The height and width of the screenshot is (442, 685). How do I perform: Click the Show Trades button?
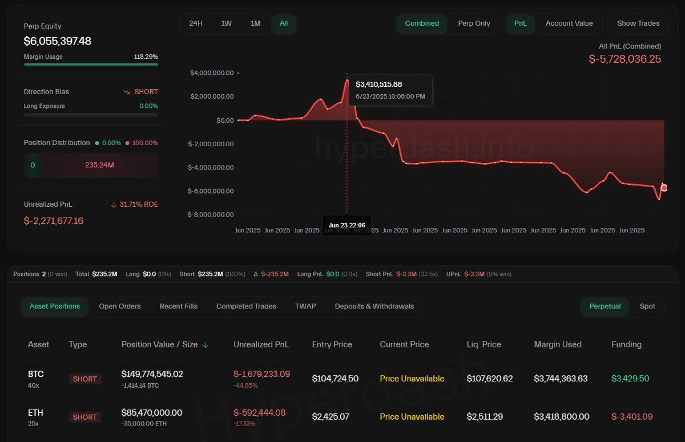[x=638, y=23]
